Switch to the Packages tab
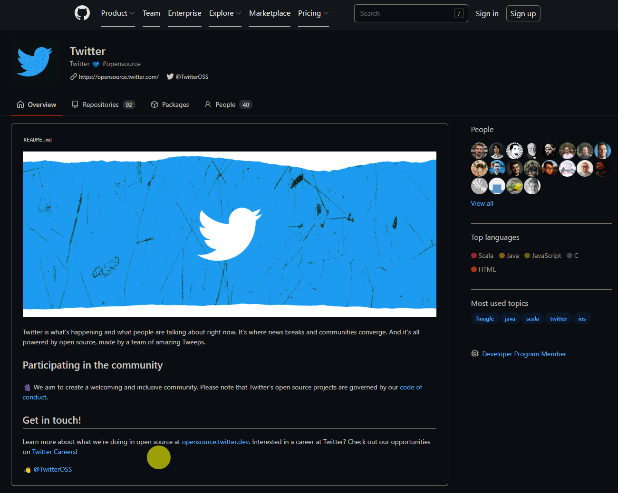Screen dimensions: 618x493 [x=170, y=104]
